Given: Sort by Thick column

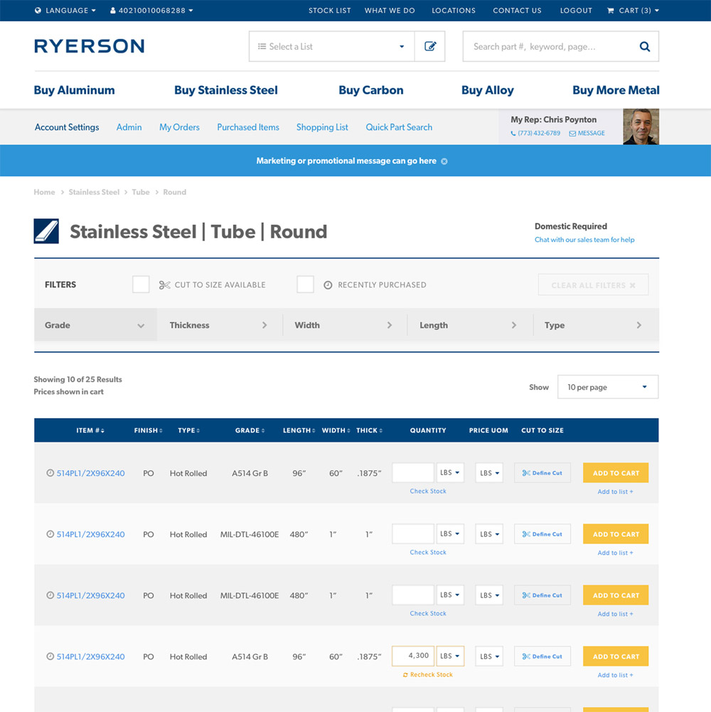Looking at the screenshot, I should pyautogui.click(x=369, y=430).
